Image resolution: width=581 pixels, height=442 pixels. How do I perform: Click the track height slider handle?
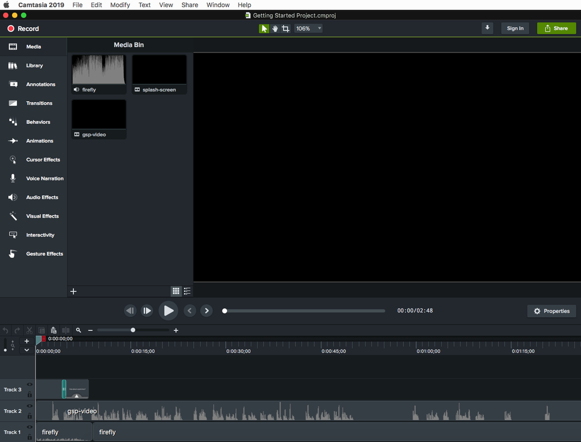tap(5, 350)
